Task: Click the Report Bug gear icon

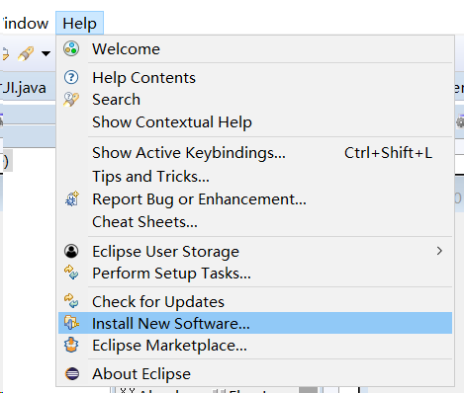Action: [x=72, y=198]
